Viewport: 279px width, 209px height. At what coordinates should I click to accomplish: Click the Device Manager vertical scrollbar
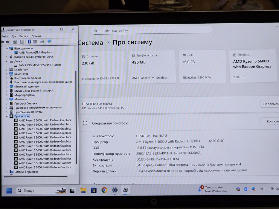tap(76, 117)
